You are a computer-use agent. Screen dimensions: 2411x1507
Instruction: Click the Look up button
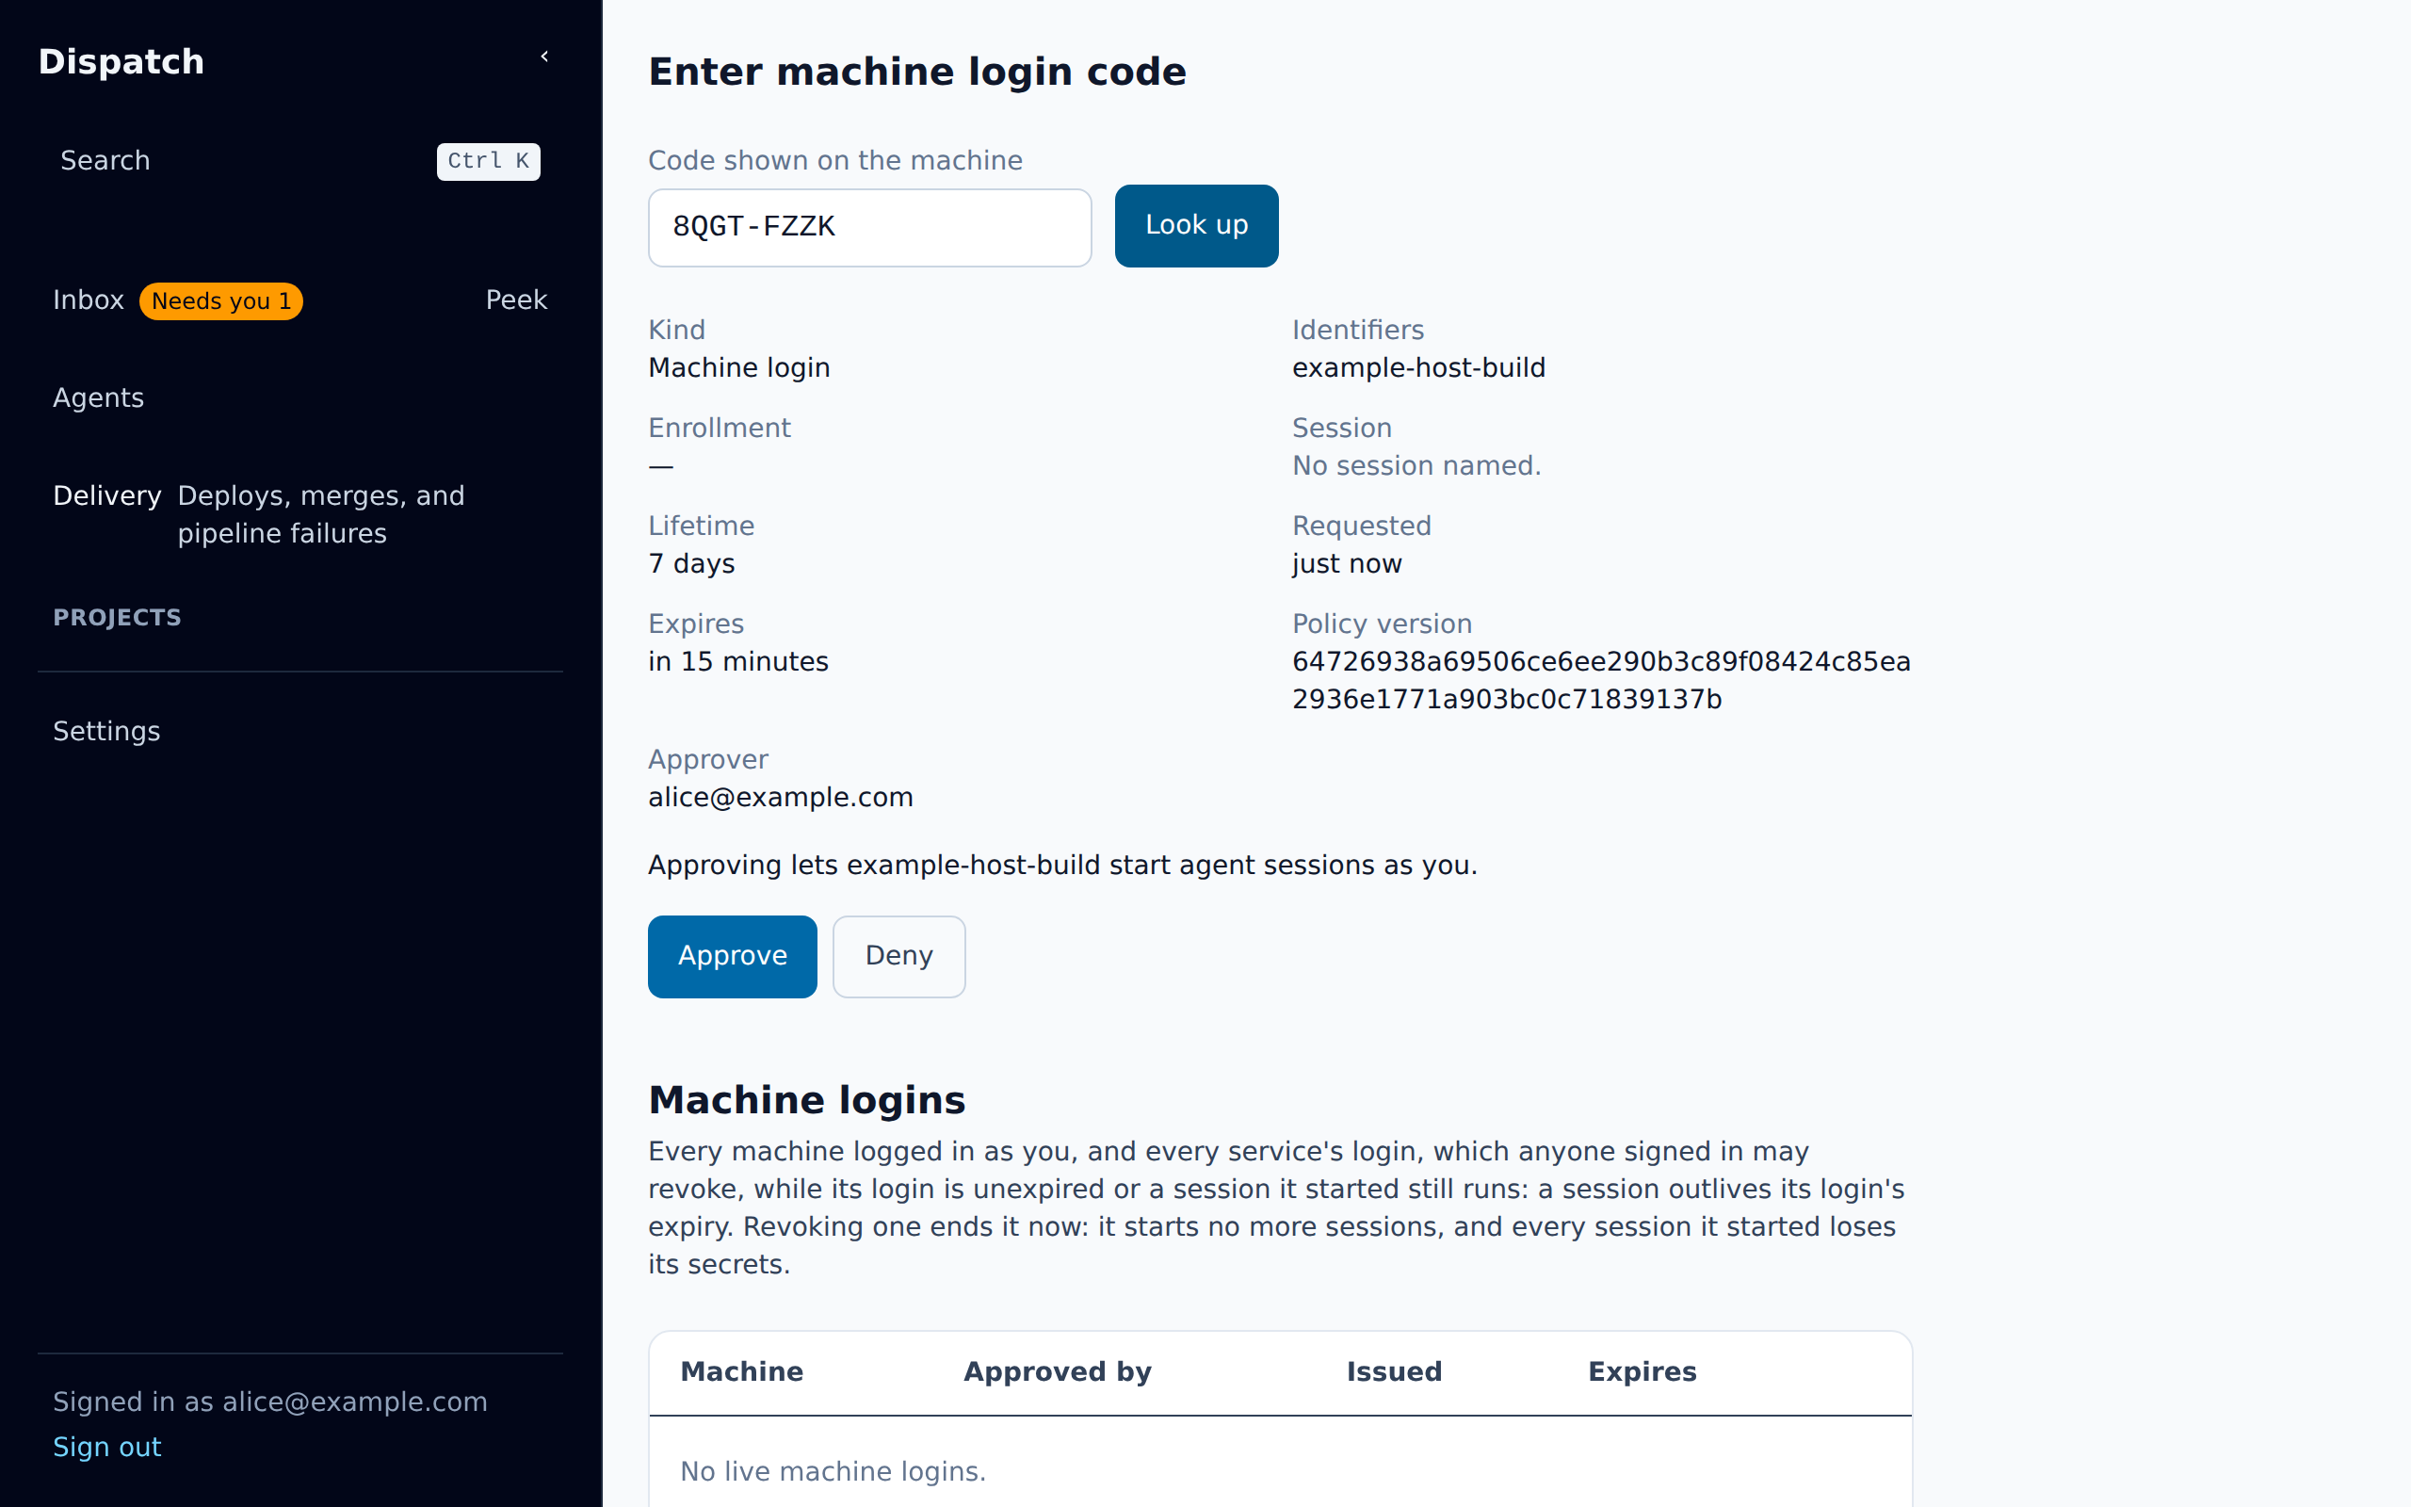1195,226
